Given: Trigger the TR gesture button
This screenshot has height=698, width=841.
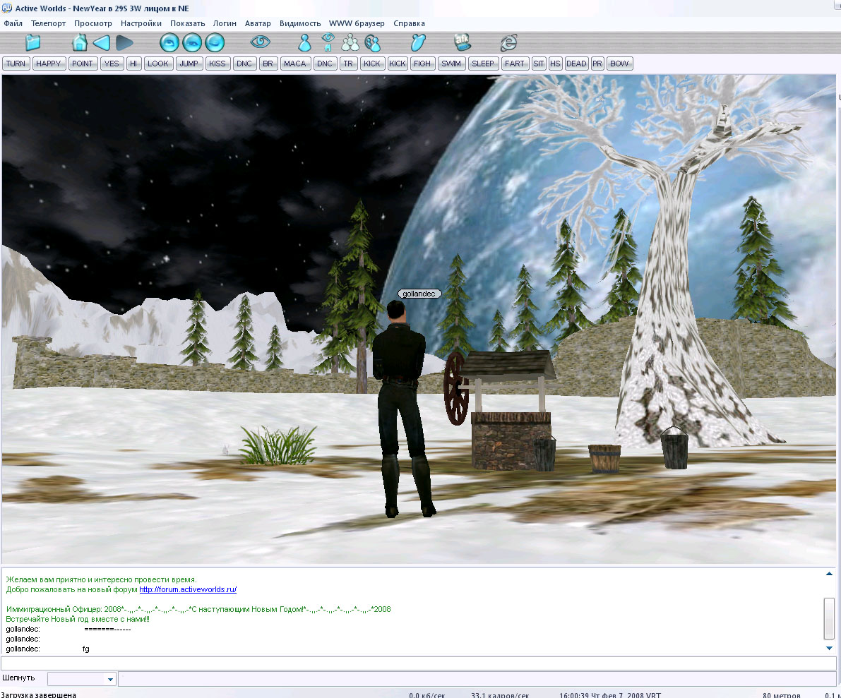Looking at the screenshot, I should click(348, 64).
